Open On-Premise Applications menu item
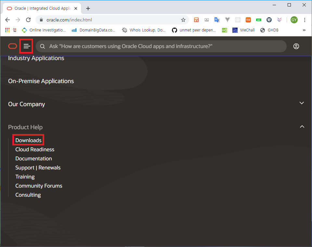Screen dimensions: 312x247 click(x=41, y=81)
